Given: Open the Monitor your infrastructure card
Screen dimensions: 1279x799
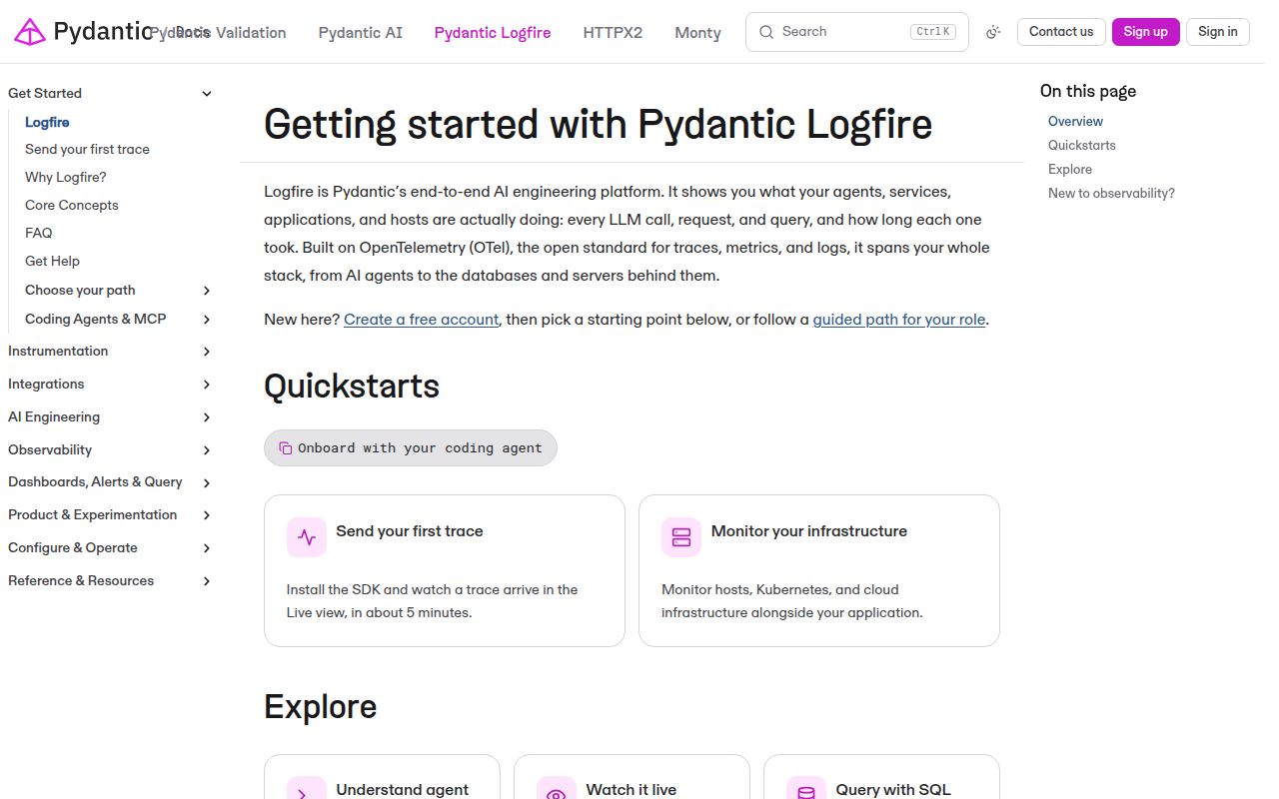Looking at the screenshot, I should [x=819, y=570].
